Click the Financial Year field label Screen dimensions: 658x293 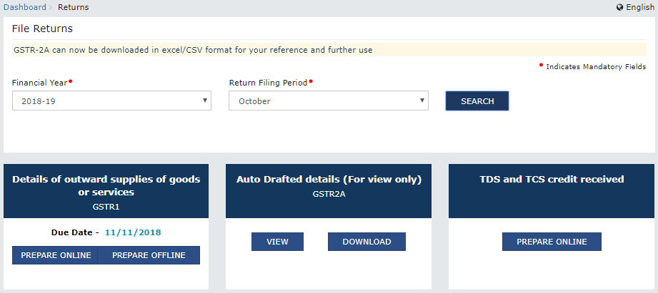tap(39, 83)
